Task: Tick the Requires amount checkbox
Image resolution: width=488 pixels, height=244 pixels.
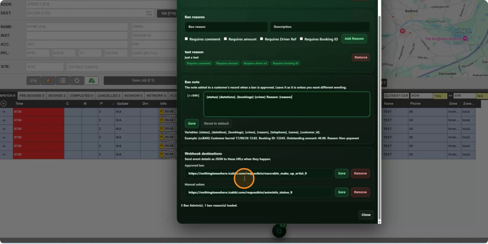Action: 226,39
